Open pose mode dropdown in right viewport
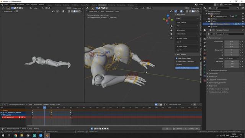This screenshot has height=138, width=245. point(92,11)
